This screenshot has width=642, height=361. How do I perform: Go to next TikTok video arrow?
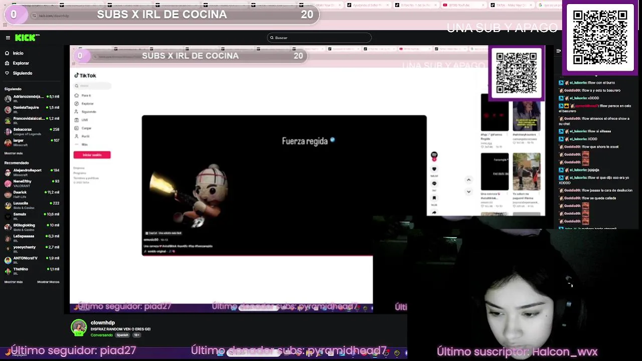(x=468, y=192)
